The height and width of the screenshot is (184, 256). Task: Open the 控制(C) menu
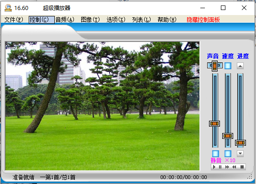(x=42, y=20)
